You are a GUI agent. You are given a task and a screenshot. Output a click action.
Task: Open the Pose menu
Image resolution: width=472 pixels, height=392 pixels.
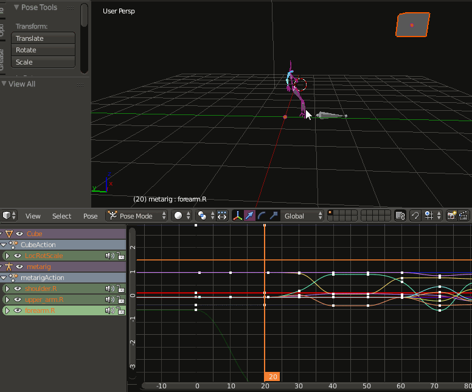pyautogui.click(x=90, y=216)
